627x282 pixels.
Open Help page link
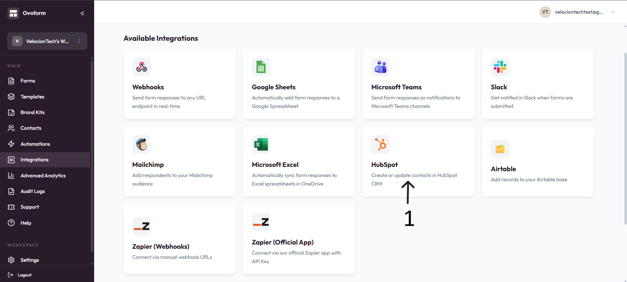point(26,223)
